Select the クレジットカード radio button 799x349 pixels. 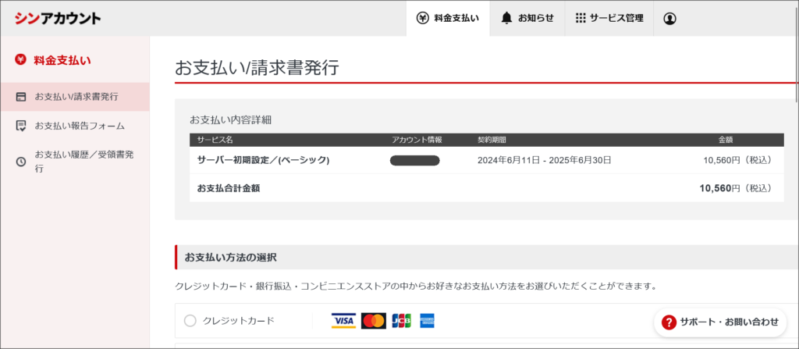click(x=190, y=321)
